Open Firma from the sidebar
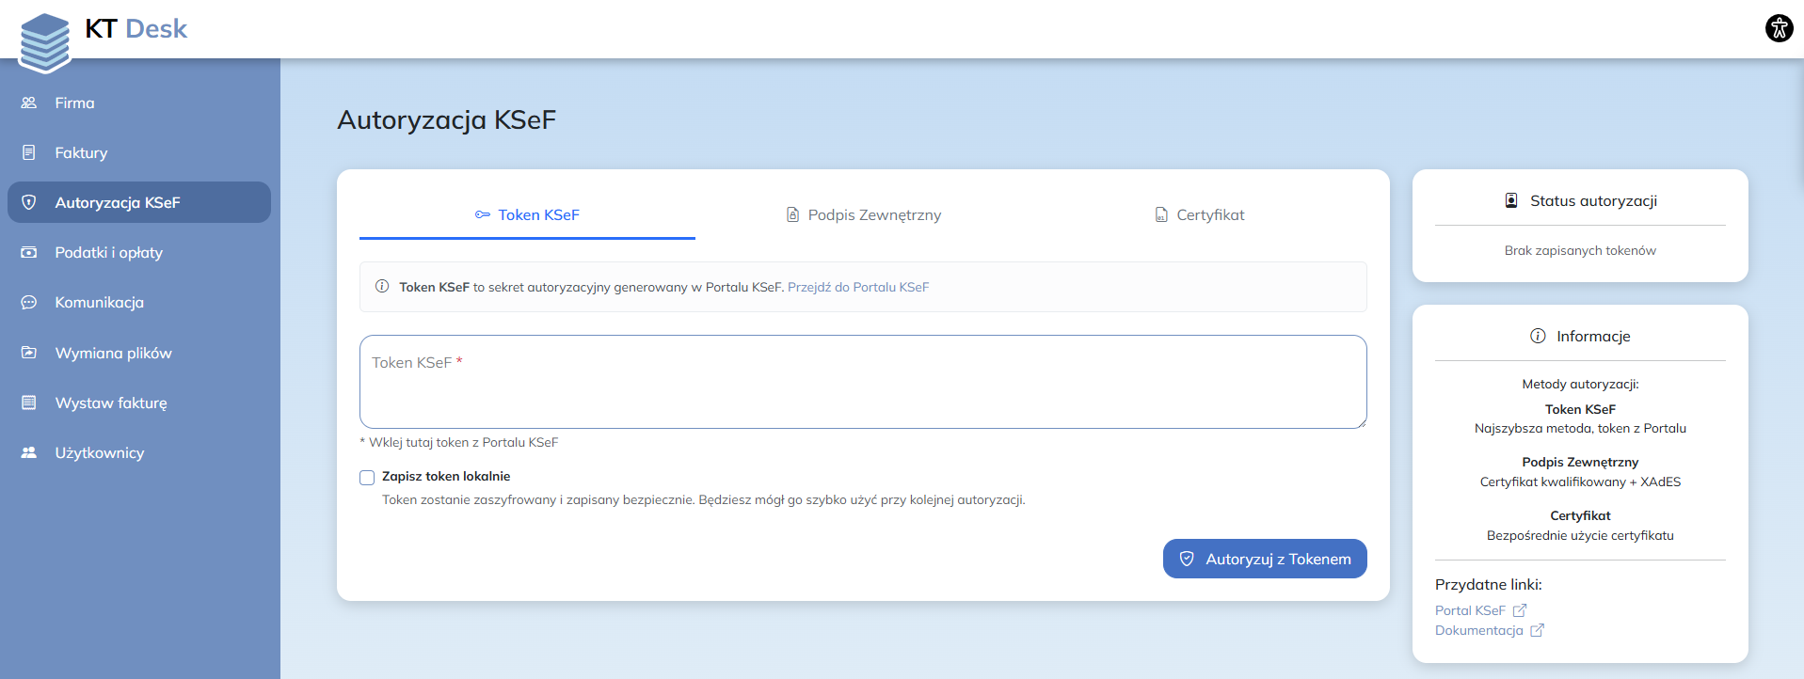 pyautogui.click(x=74, y=103)
